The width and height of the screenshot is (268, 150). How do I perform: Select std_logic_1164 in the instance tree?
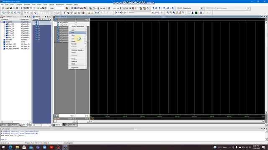point(11,44)
